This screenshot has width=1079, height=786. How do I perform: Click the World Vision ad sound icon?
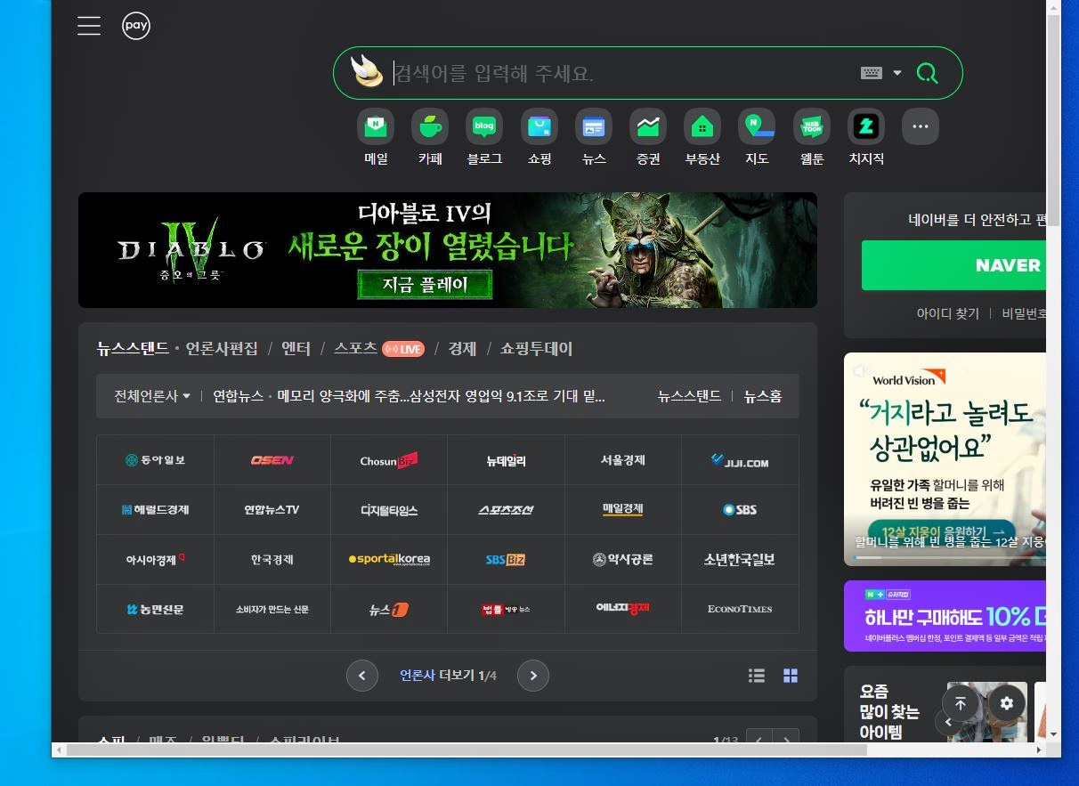860,370
